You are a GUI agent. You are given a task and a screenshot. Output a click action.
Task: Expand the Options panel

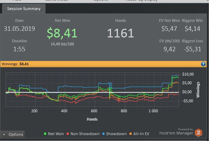coord(12,134)
